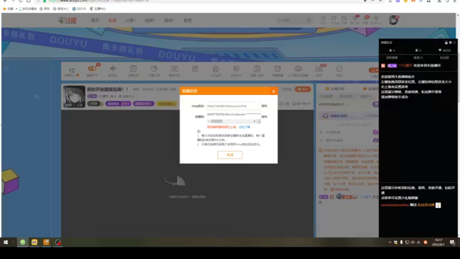Click the stream key scrollbar right arrow
This screenshot has width=460, height=259.
tap(254, 121)
